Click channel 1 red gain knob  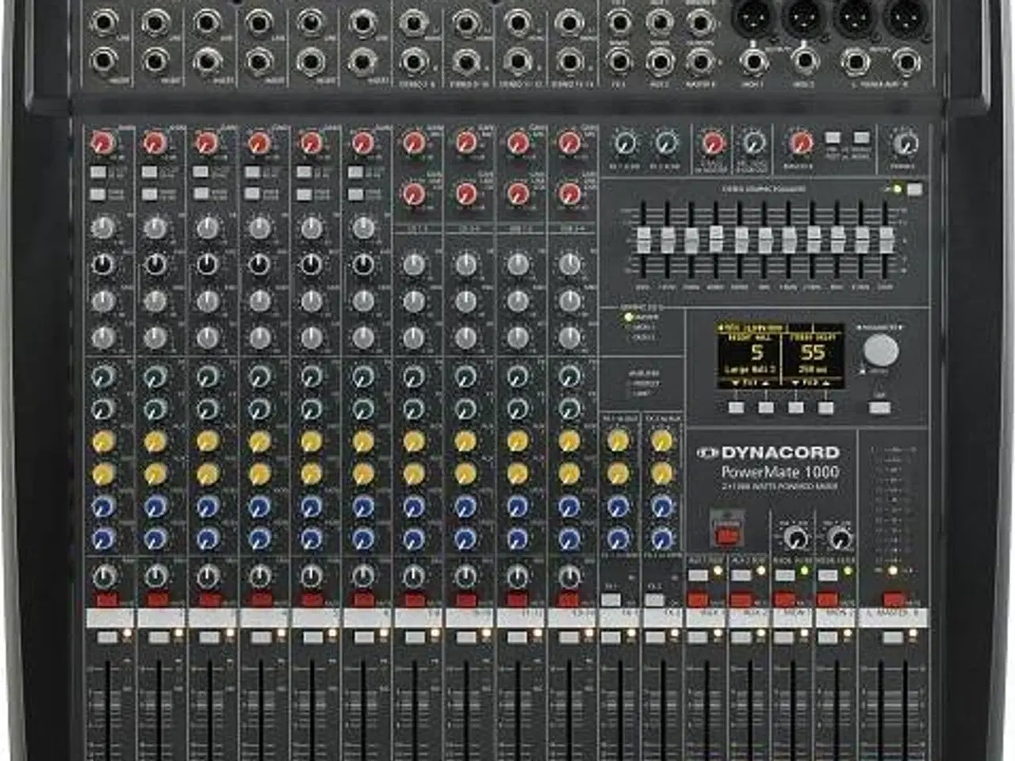[x=103, y=143]
